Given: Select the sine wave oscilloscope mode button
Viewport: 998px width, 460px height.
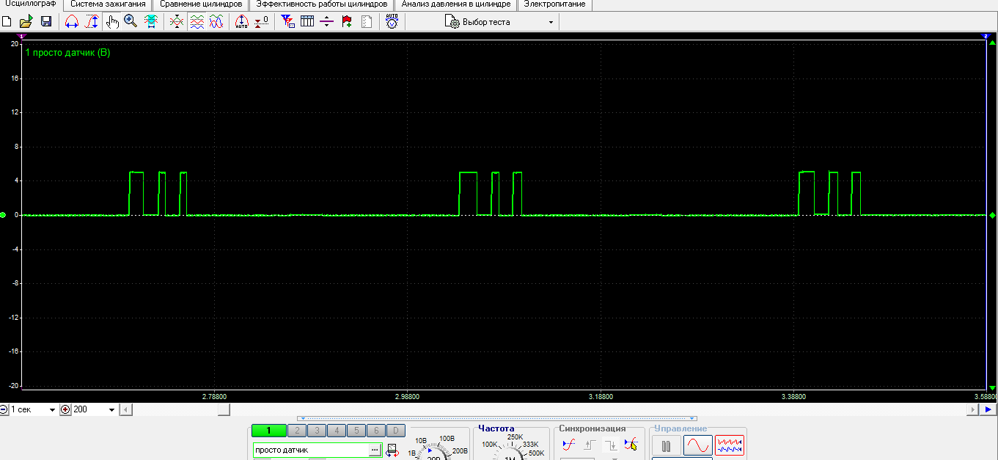Looking at the screenshot, I should (697, 445).
